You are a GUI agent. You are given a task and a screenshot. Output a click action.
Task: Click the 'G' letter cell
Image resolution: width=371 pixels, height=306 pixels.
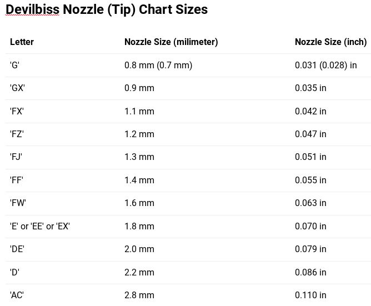point(15,66)
